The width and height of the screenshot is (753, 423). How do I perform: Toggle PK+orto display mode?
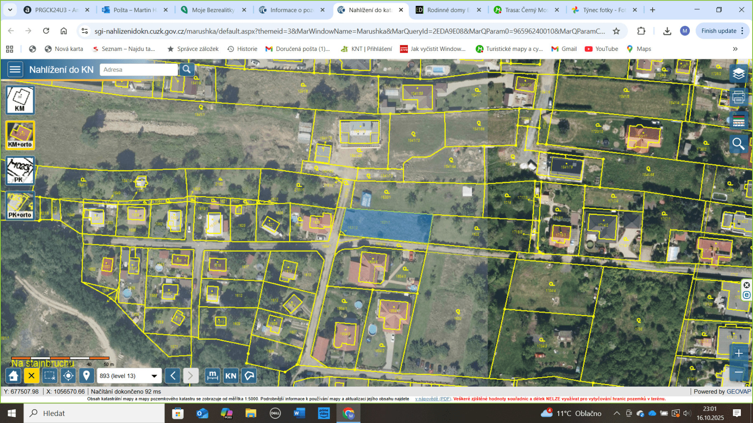coord(20,205)
